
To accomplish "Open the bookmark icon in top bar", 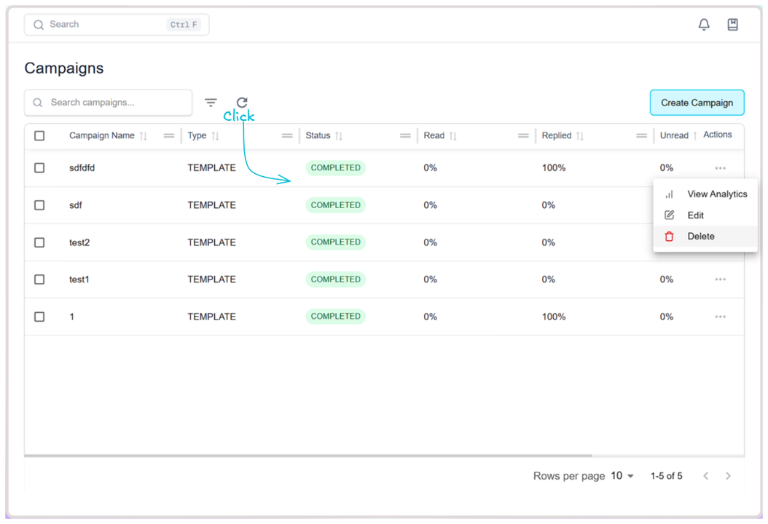I will point(733,25).
